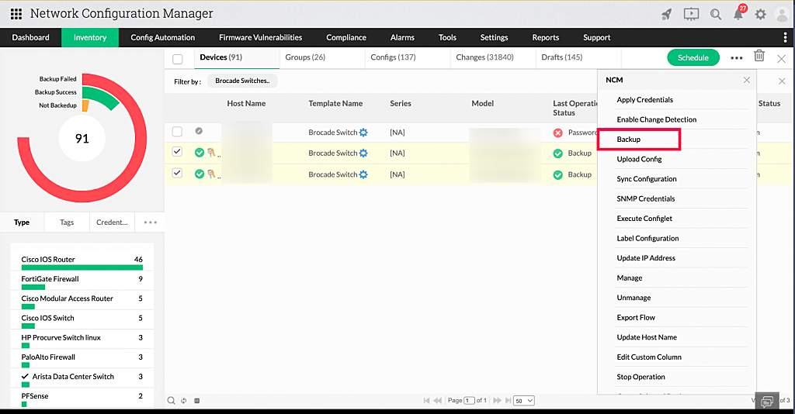Uncheck the second Brocade Switch row checkbox

tap(178, 153)
